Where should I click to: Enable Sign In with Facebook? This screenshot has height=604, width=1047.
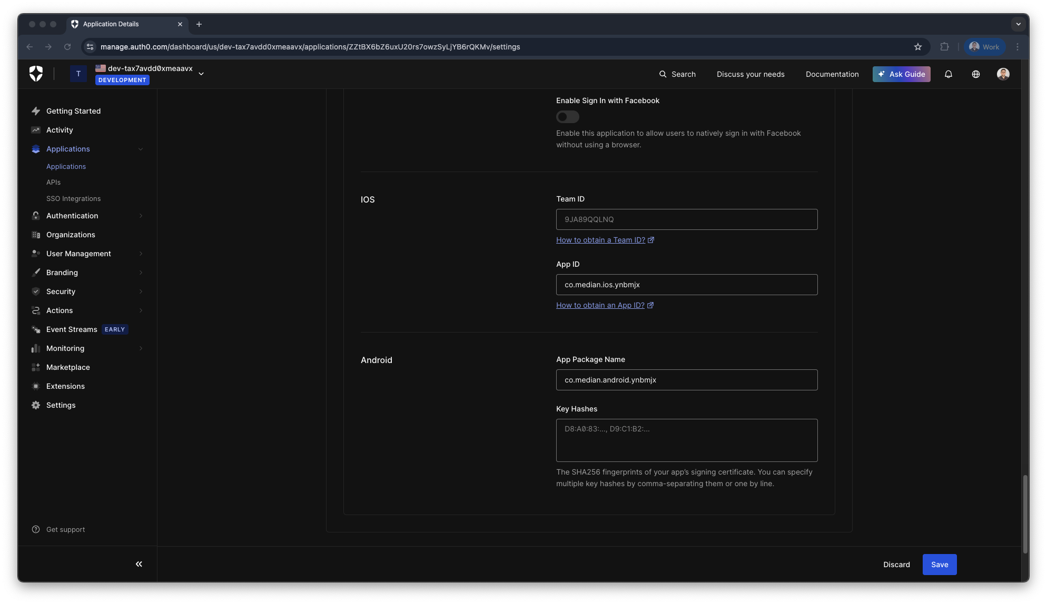[567, 117]
